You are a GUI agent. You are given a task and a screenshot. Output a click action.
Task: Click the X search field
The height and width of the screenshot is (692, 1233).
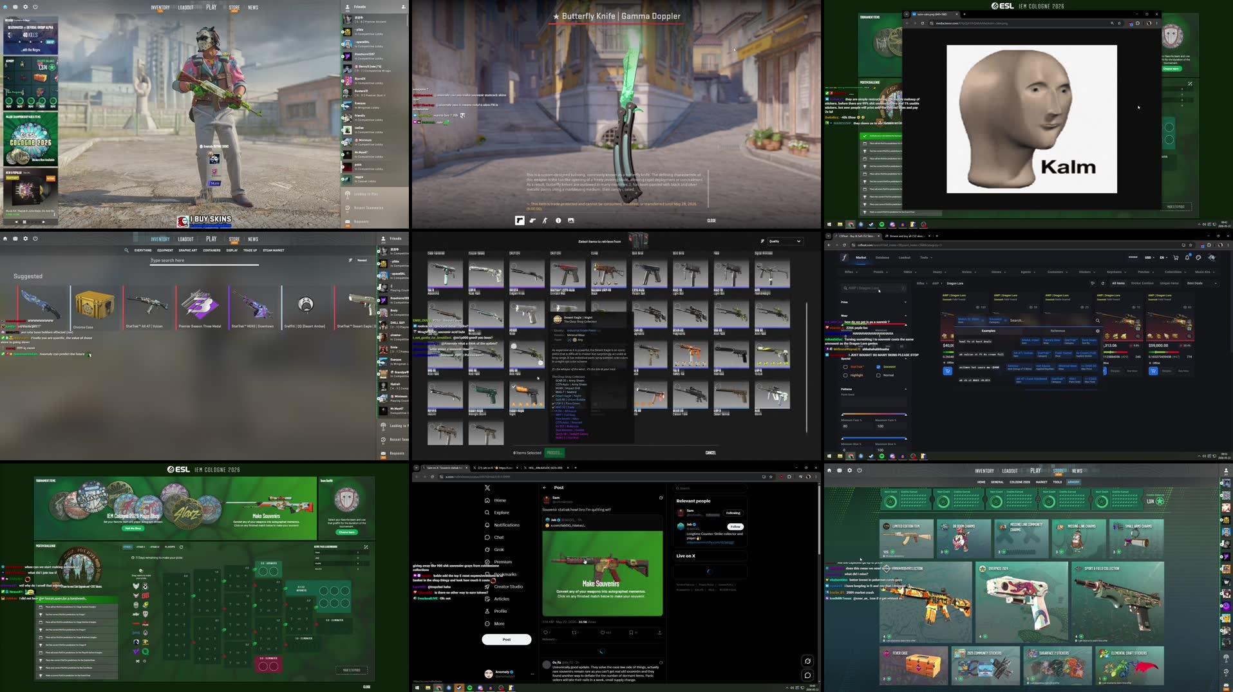(710, 488)
